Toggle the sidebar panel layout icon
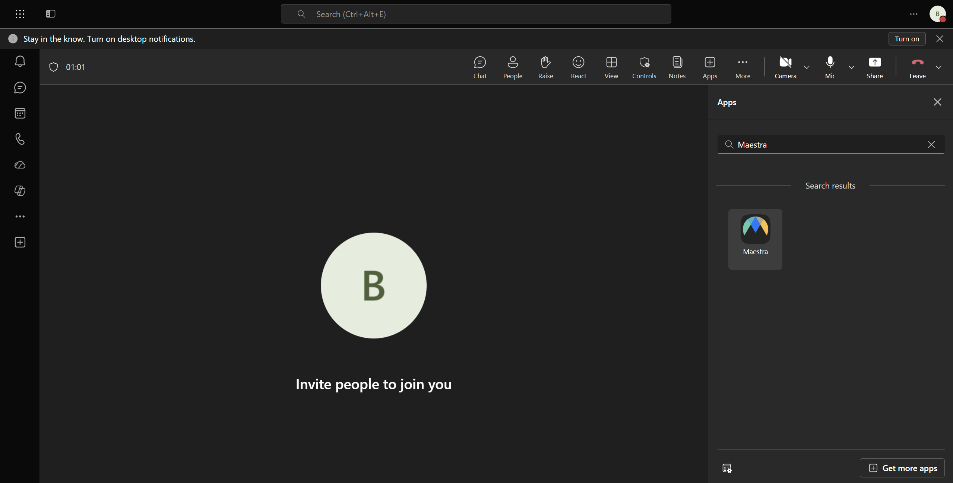953x483 pixels. coord(51,14)
